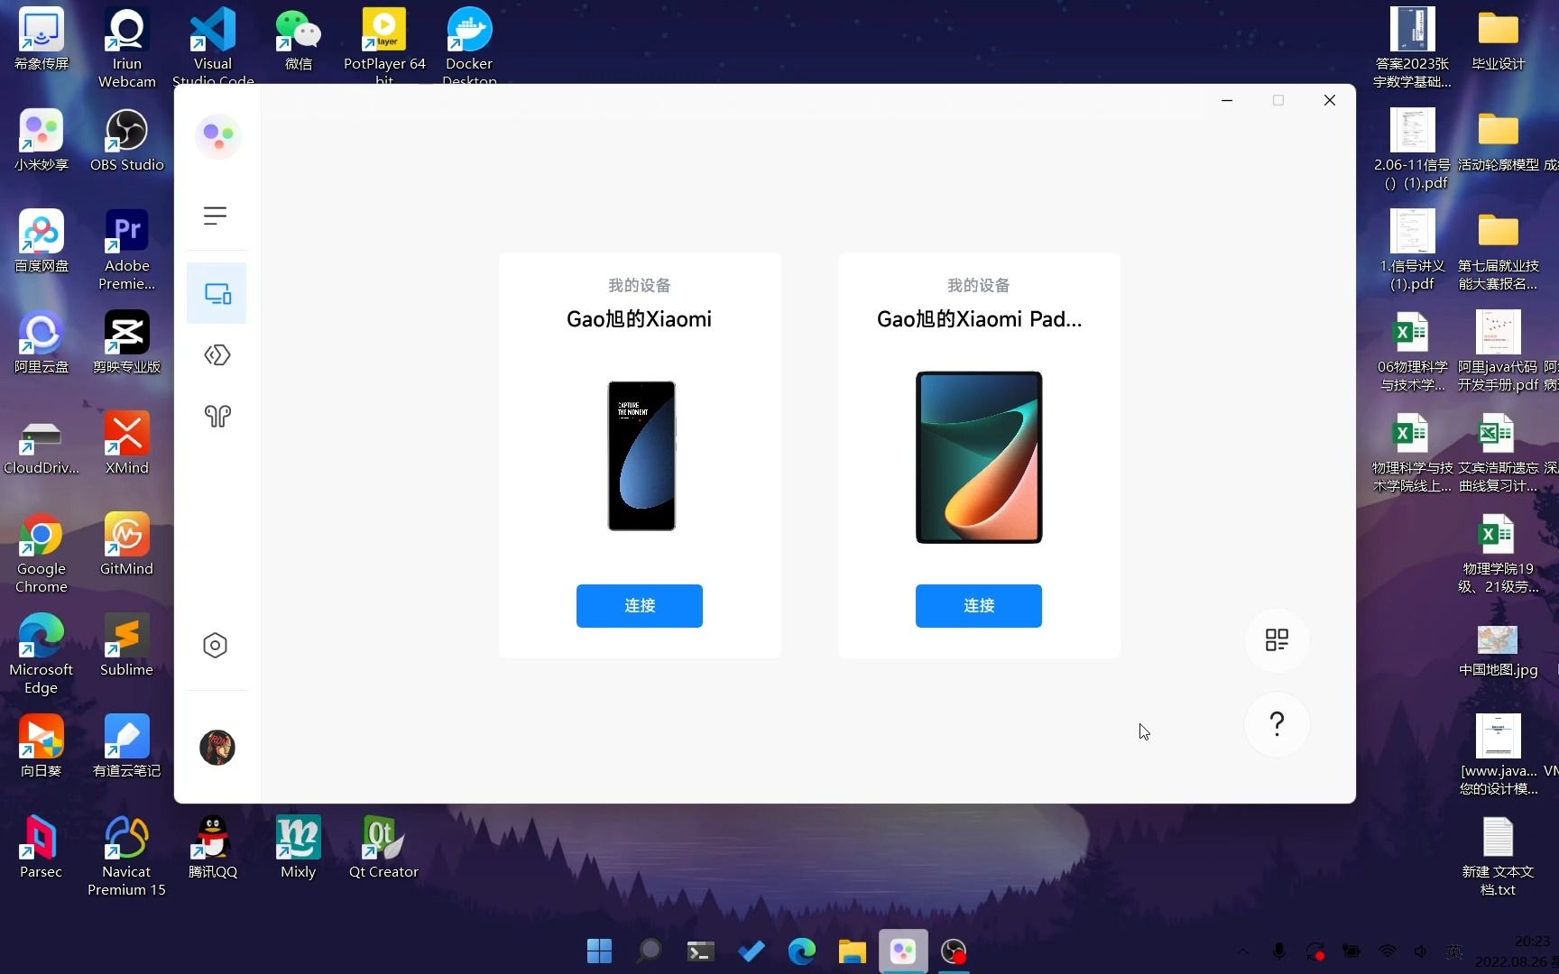
Task: Select the Navicat Premium 15 desktop icon
Action: (x=126, y=856)
